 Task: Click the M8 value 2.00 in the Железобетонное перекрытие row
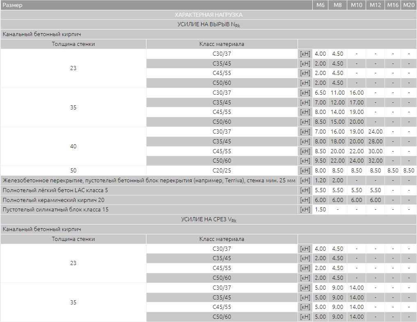337,181
